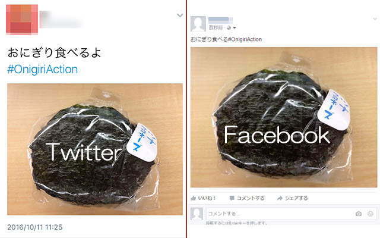The image size is (380, 238).
Task: Focus the コメントする… comment input field
Action: (292, 214)
